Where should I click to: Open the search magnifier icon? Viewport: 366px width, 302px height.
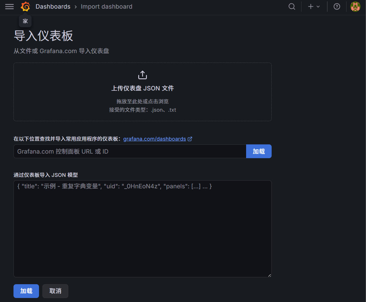[x=292, y=7]
